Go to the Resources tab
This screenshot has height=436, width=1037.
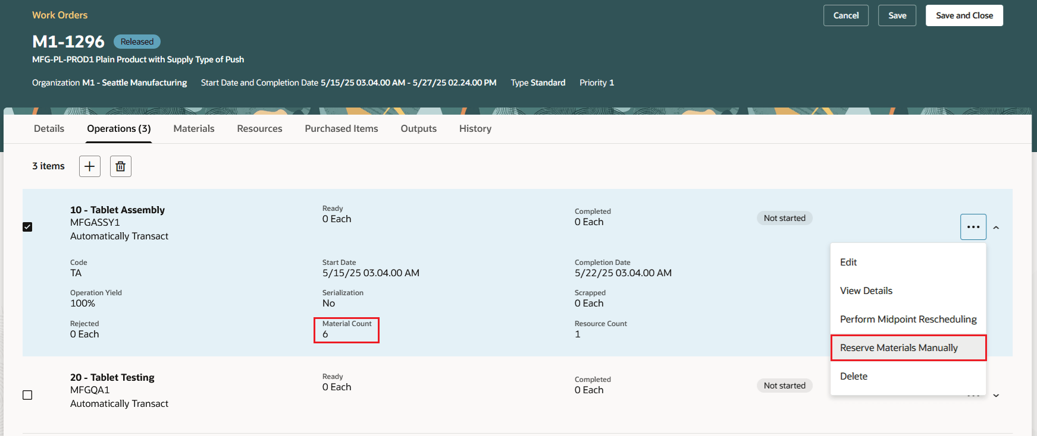[259, 128]
